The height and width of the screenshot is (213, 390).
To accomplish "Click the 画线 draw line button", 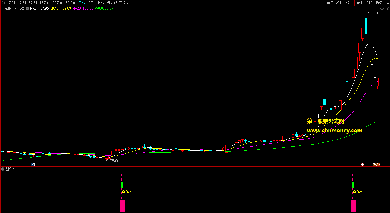I will coord(359,3).
